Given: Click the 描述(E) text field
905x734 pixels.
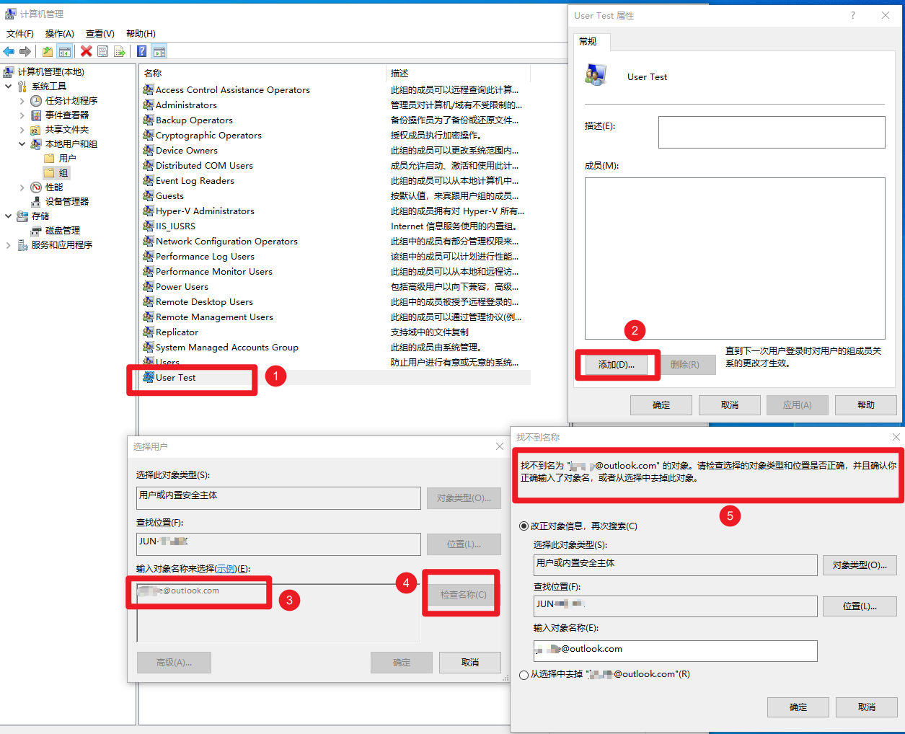Looking at the screenshot, I should point(772,133).
